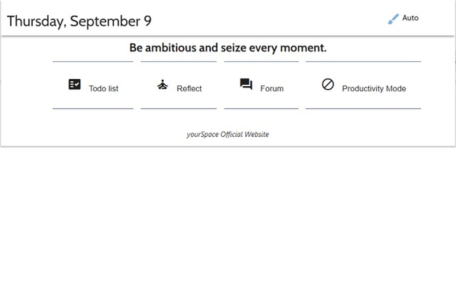The height and width of the screenshot is (285, 456).
Task: Click the divider line below Forum
Action: (261, 109)
